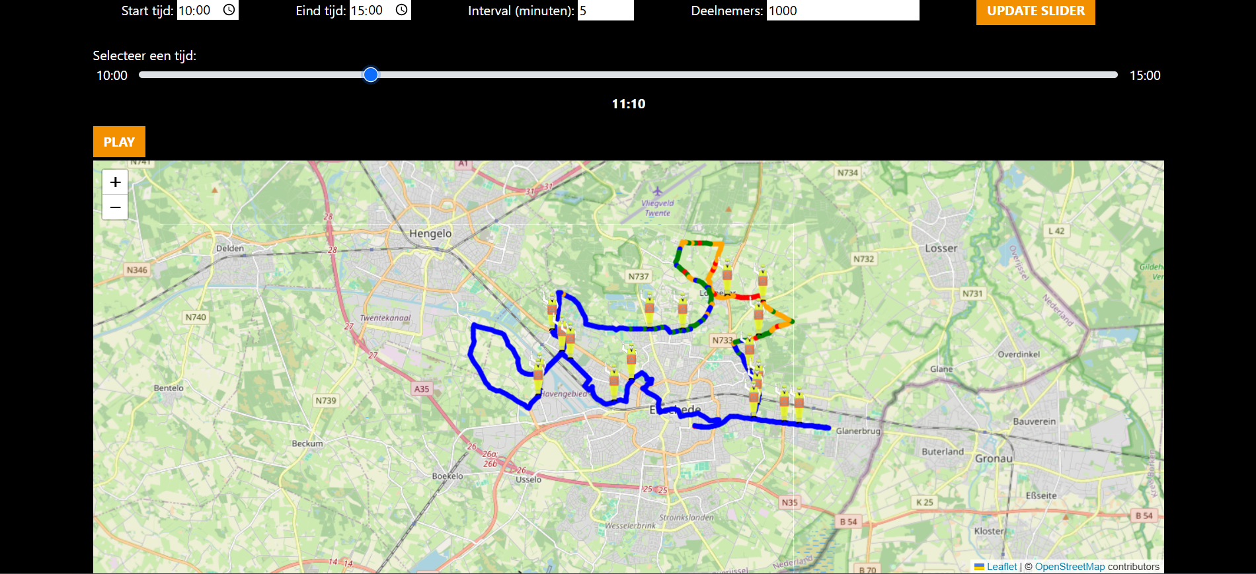The image size is (1256, 574).
Task: Click the Overdinkel label on the map
Action: [x=1019, y=354]
